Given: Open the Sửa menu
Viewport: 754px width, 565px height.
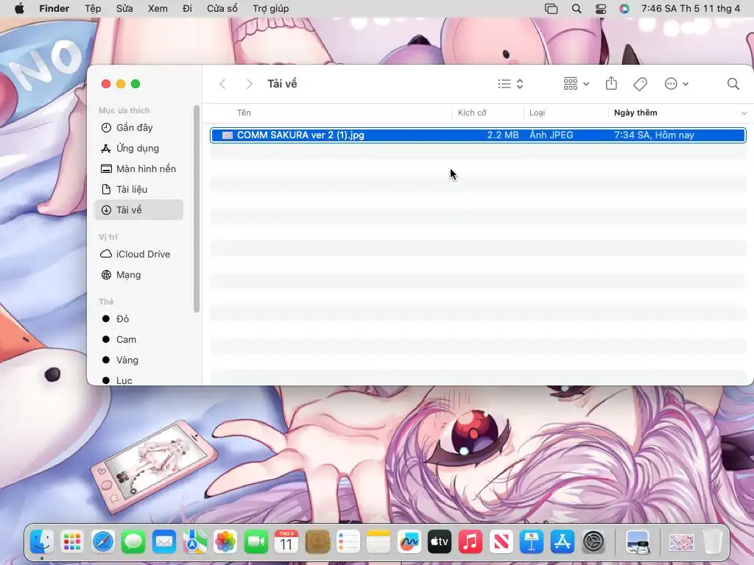Looking at the screenshot, I should 124,9.
